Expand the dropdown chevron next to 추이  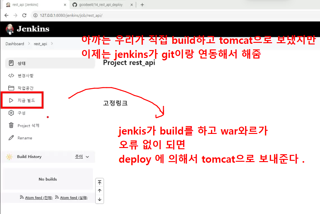[87, 157]
